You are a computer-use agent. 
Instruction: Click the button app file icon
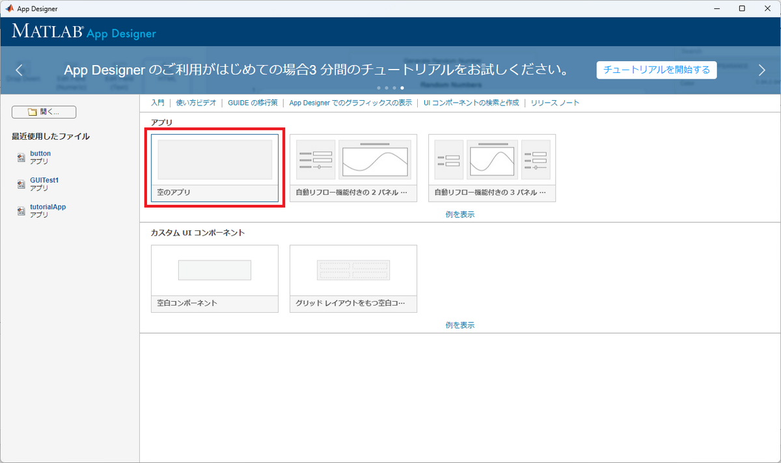click(21, 158)
